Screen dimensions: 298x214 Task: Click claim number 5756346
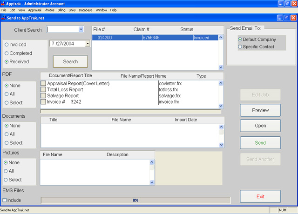[151, 38]
